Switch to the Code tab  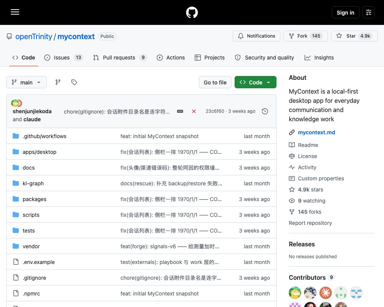click(x=24, y=58)
